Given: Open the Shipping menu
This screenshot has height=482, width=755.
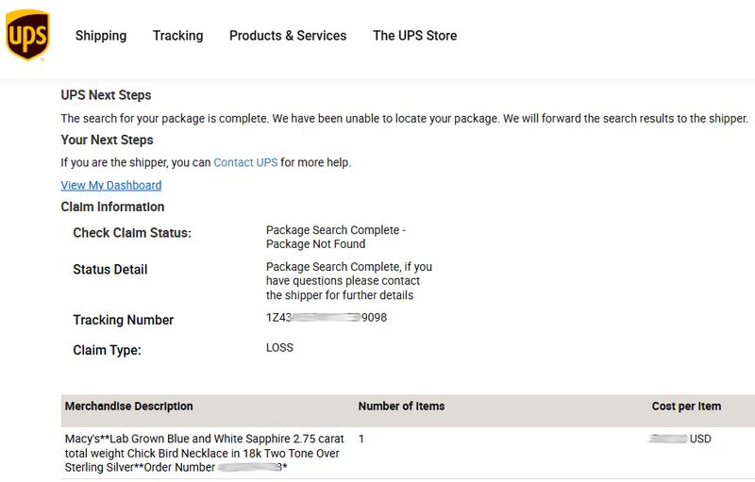Looking at the screenshot, I should pyautogui.click(x=101, y=36).
